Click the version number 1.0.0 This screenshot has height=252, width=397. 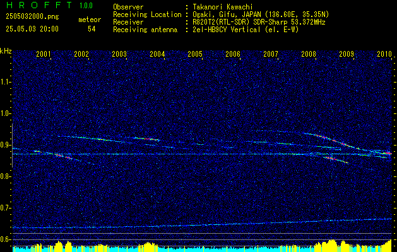pos(86,6)
